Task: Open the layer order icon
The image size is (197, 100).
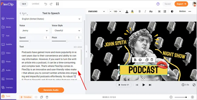Action: [x=140, y=60]
